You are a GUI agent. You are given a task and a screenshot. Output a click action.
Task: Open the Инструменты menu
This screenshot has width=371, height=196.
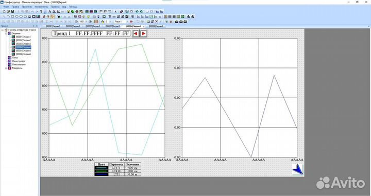(x=41, y=7)
